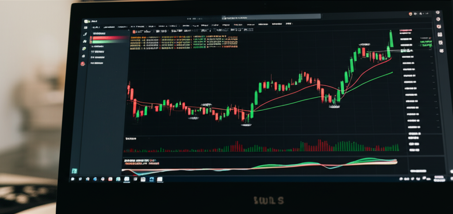Select the reddish icon in the right sidebar
The image size is (453, 214).
[x=439, y=26]
